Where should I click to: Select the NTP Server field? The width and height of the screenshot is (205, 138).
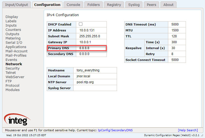pos(95,82)
